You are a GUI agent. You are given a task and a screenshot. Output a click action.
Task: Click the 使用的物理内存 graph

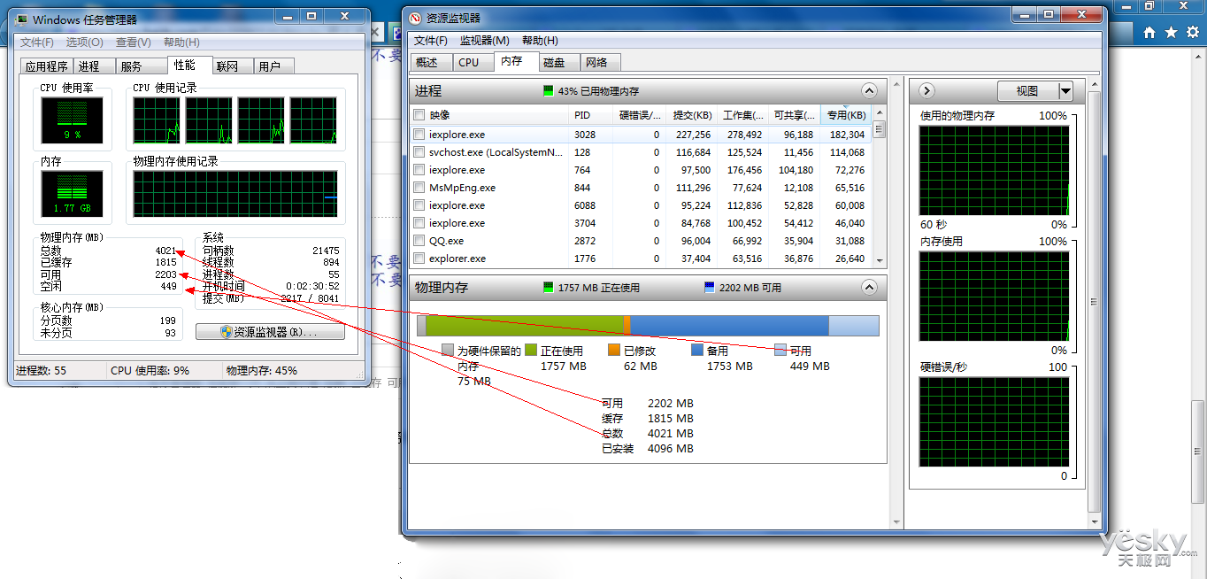(994, 170)
